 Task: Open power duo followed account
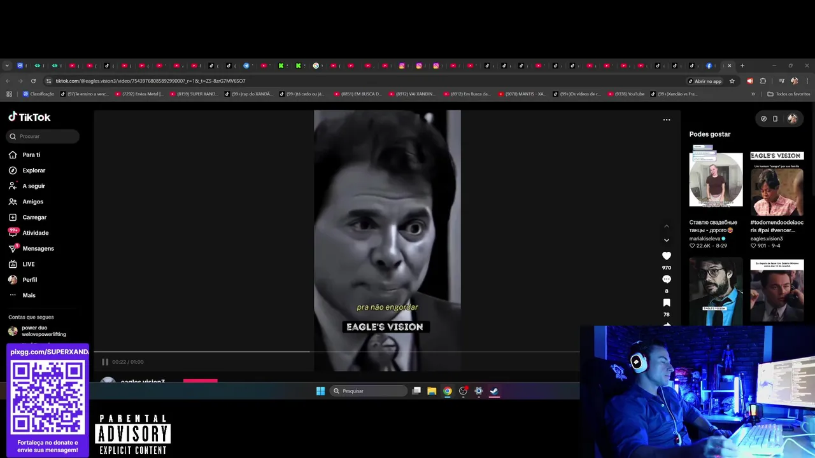(x=38, y=331)
